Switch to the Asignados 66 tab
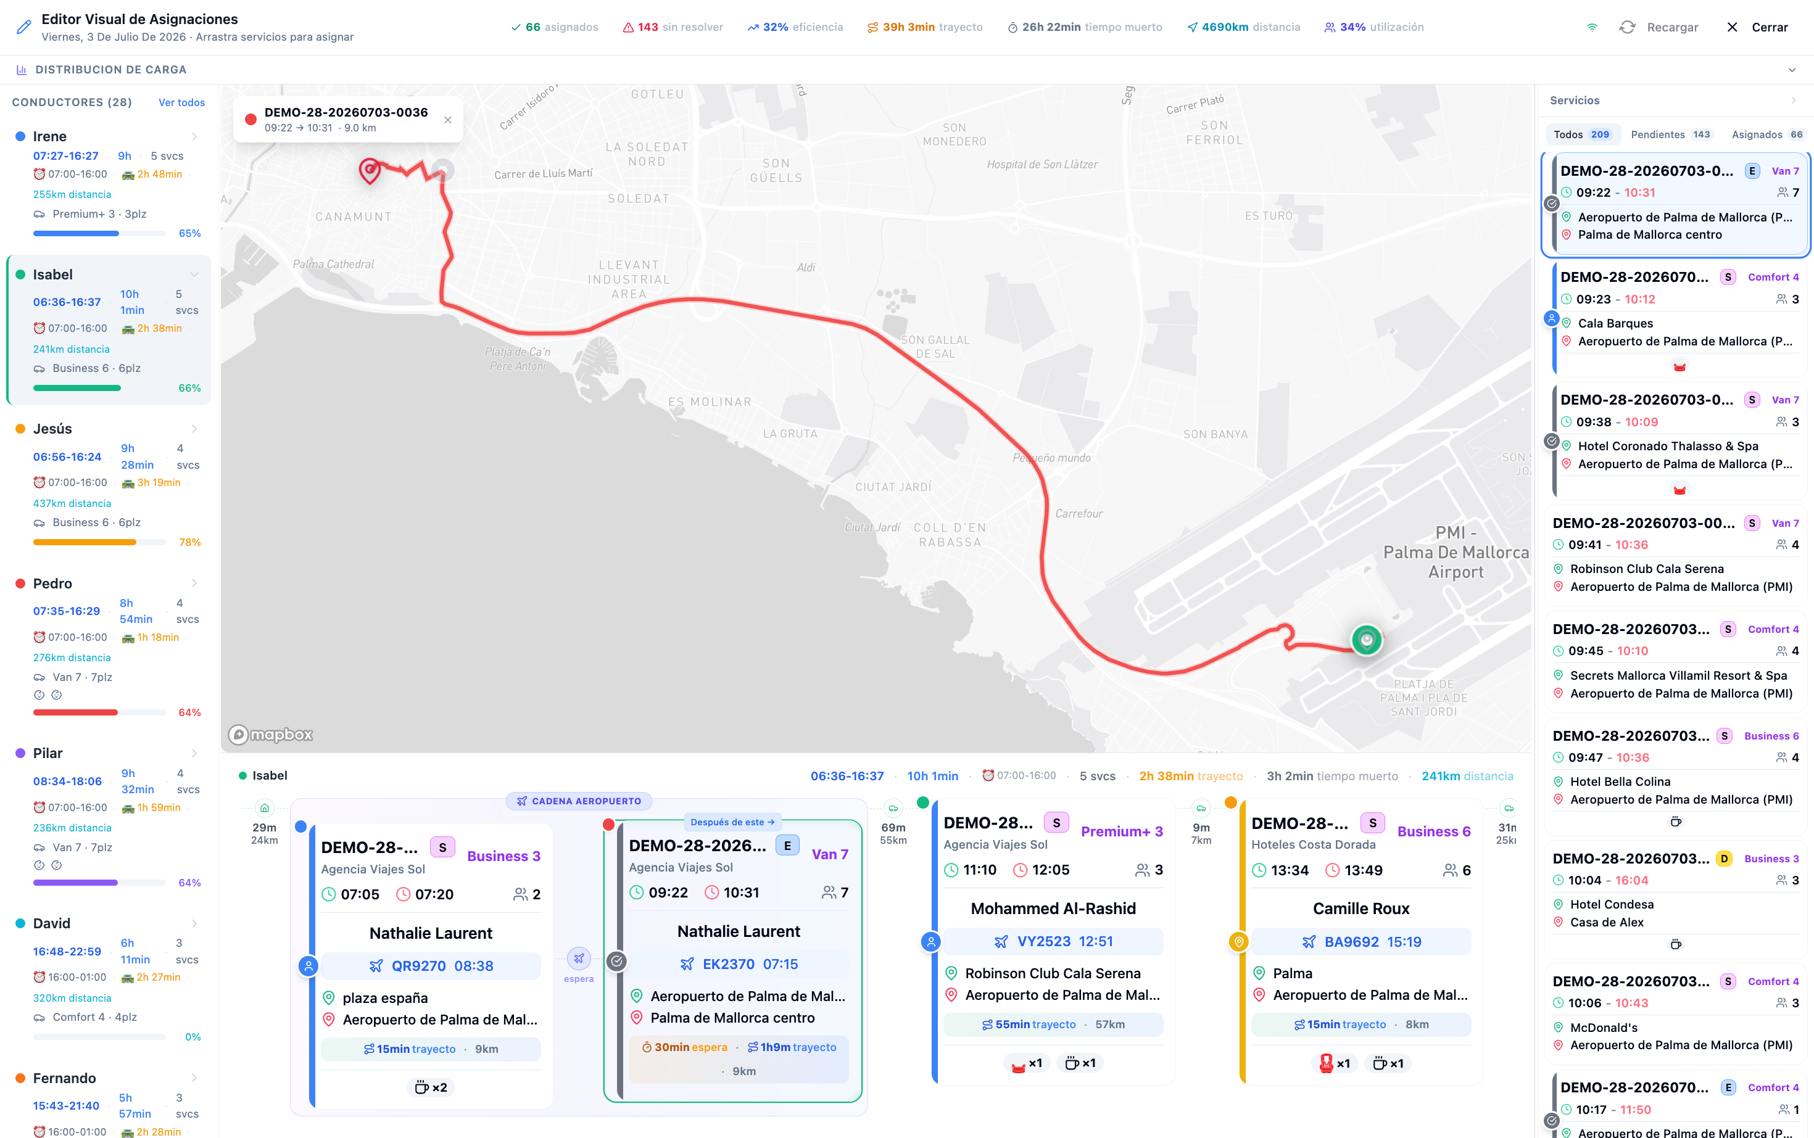Viewport: 1814px width, 1138px height. click(x=1767, y=134)
